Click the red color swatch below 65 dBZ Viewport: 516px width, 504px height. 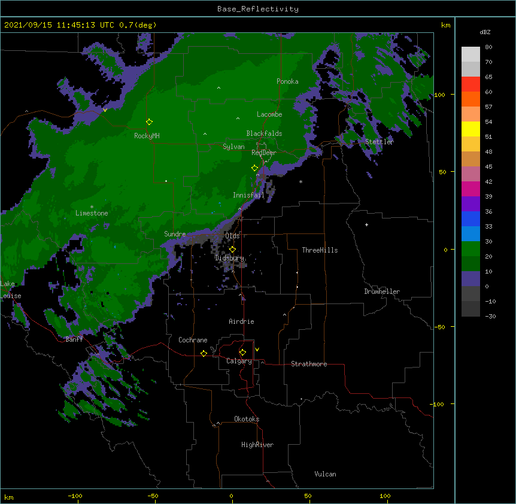[471, 84]
